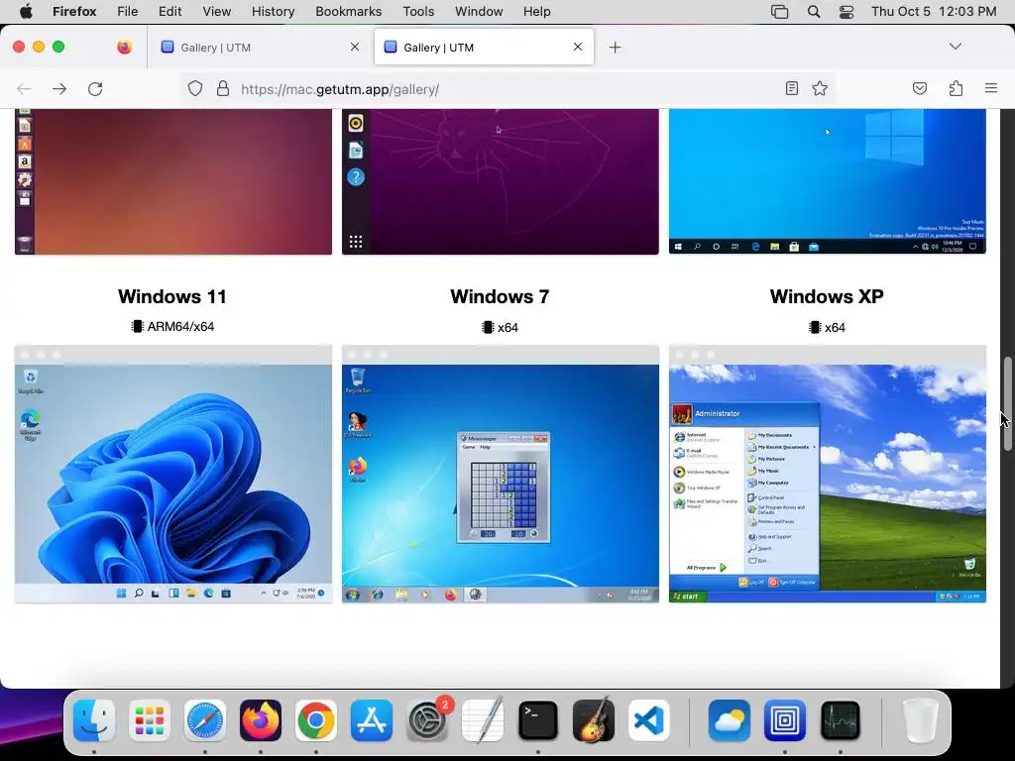Open the Firefox app menu

[74, 12]
